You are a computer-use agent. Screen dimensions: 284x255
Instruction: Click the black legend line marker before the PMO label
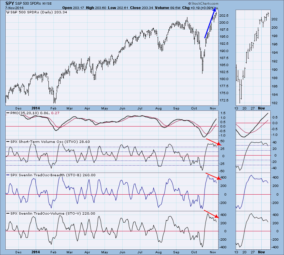click(x=8, y=113)
